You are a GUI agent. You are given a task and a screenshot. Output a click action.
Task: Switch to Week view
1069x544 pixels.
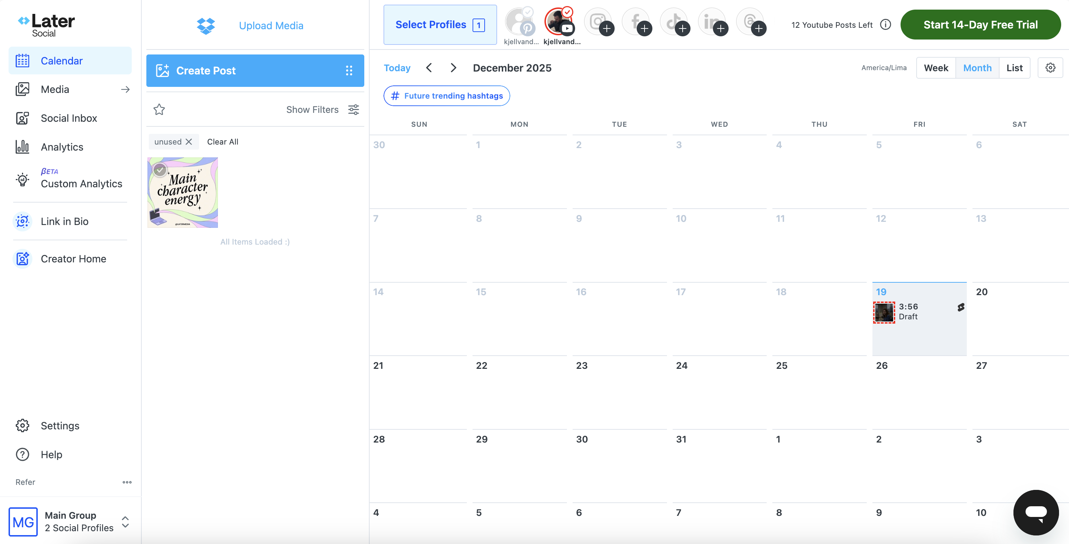pyautogui.click(x=936, y=68)
